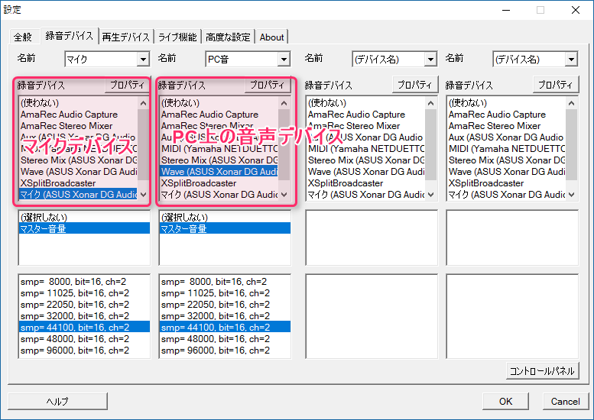This screenshot has width=594, height=420.
Task: Select (使わない) in first device list
Action: pos(78,103)
